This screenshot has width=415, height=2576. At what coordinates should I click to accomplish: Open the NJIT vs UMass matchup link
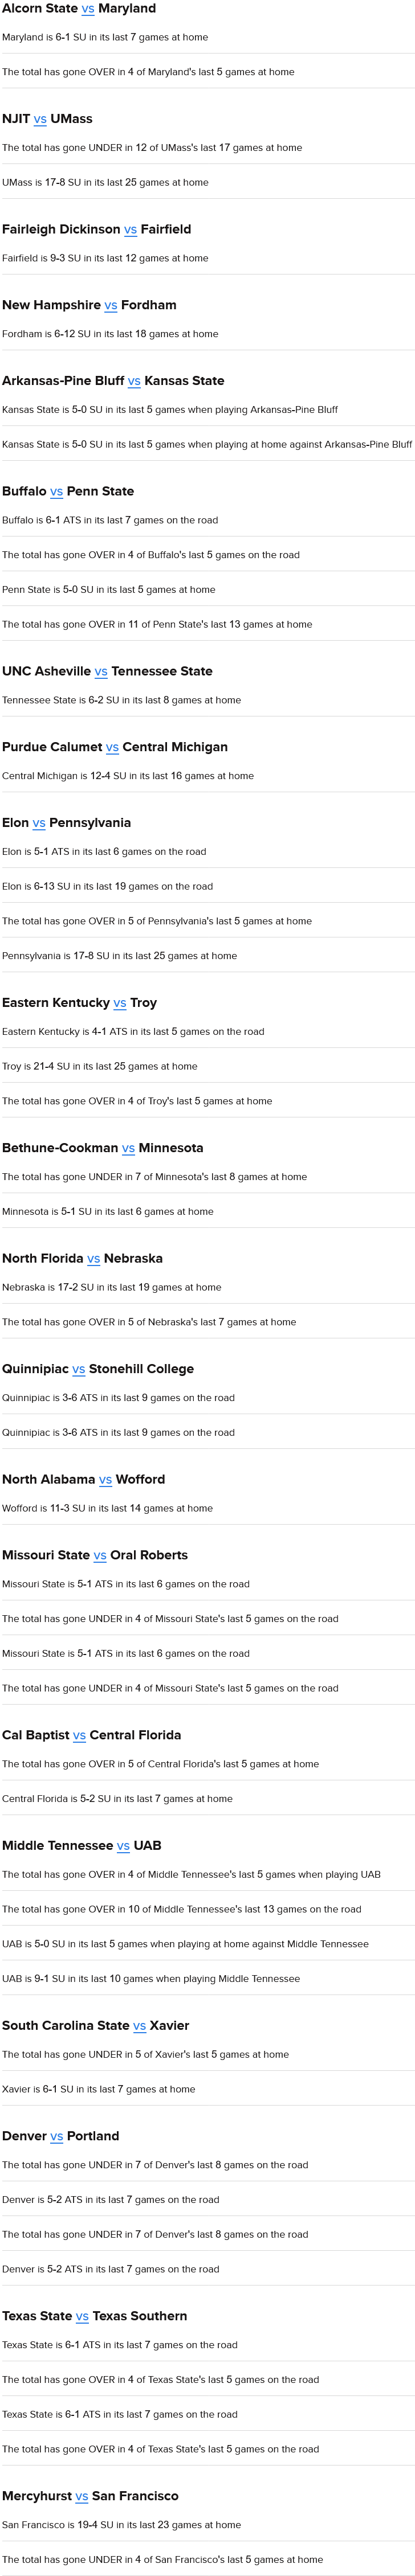pos(40,119)
